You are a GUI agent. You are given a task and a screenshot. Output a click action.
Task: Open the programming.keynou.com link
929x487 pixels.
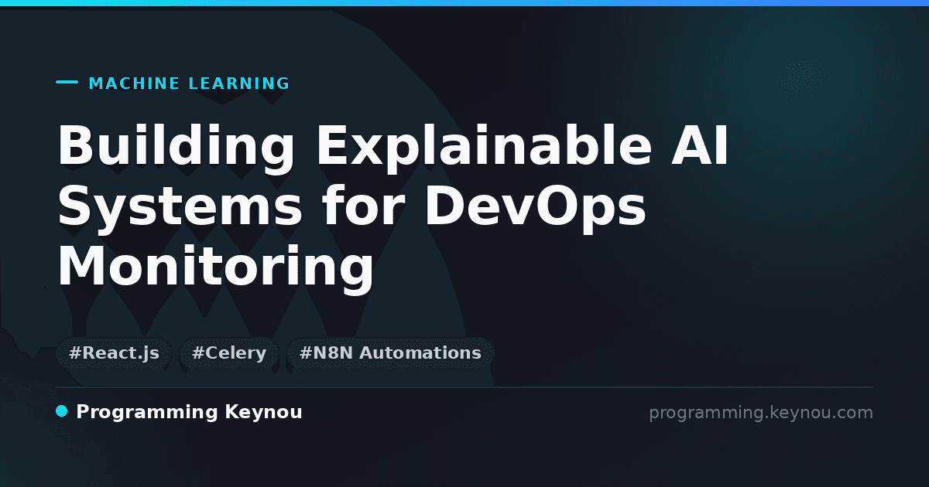[760, 413]
